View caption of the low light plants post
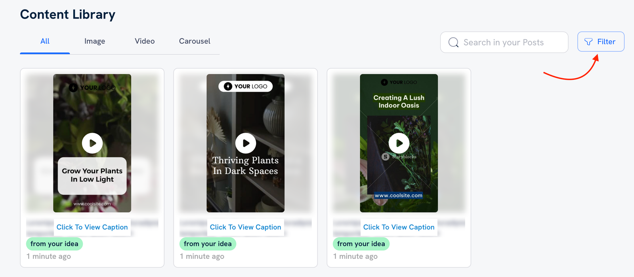Viewport: 634px width, 277px height. pos(92,227)
